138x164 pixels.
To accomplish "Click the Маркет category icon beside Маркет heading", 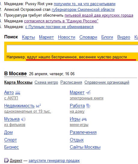I will [88, 92].
